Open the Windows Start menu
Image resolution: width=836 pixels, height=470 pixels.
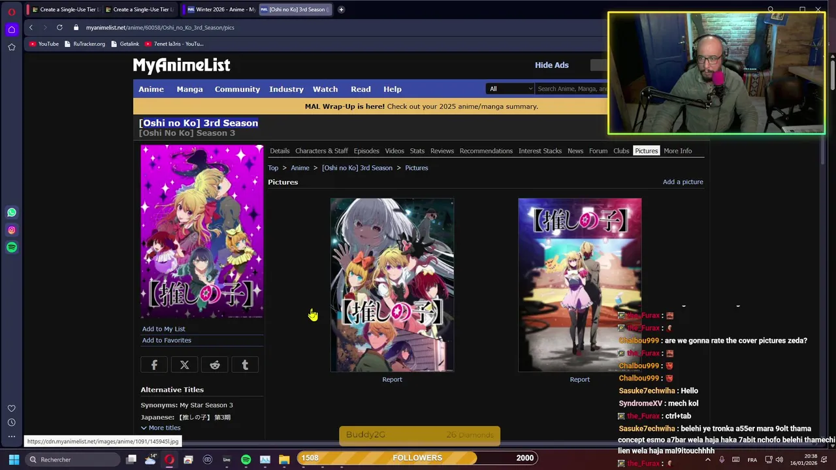tap(14, 460)
